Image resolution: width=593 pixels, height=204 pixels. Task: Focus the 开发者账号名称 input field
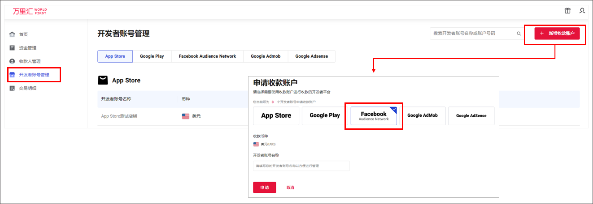point(301,166)
